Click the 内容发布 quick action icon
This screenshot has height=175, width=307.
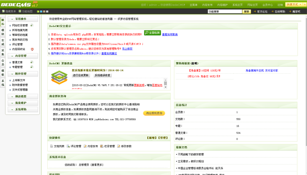point(85,146)
